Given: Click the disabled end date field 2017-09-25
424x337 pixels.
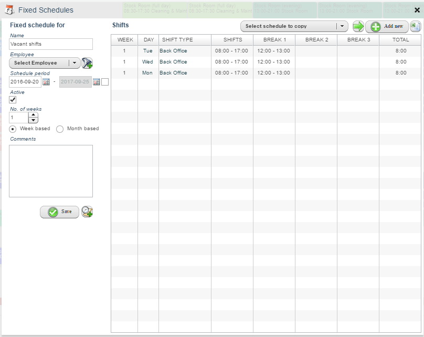Looking at the screenshot, I should [x=76, y=82].
